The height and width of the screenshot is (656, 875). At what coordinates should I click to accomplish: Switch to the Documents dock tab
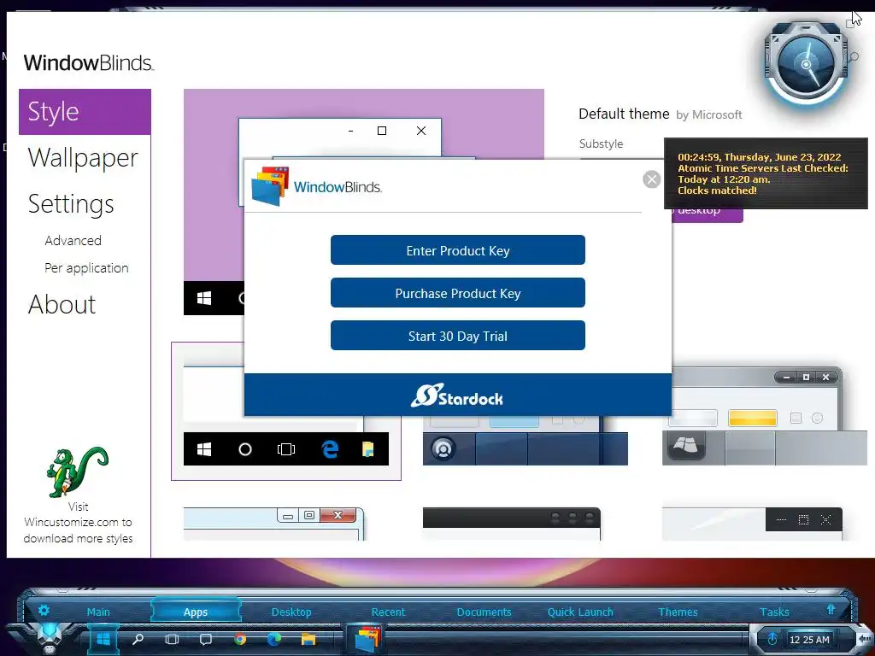coord(484,612)
